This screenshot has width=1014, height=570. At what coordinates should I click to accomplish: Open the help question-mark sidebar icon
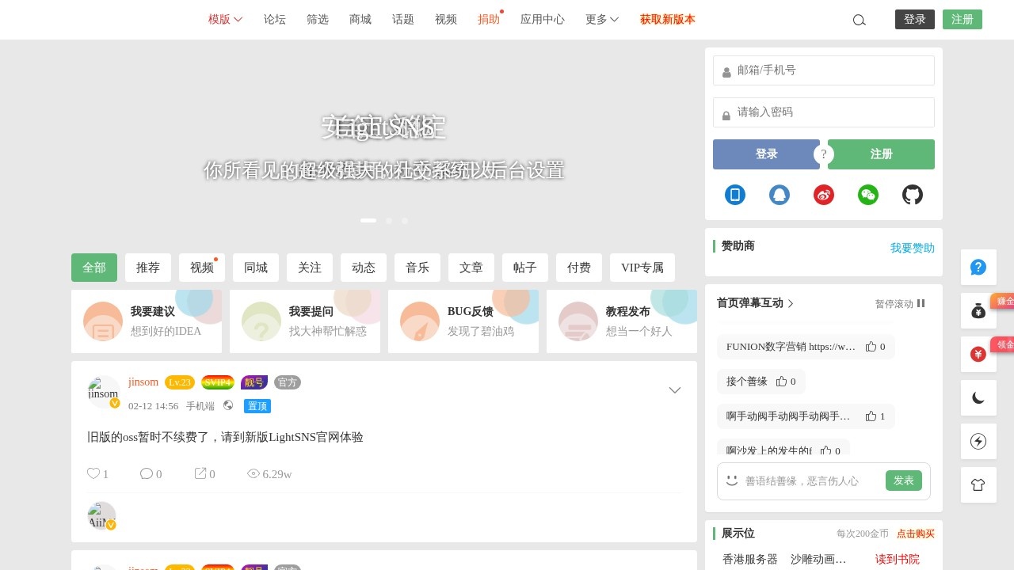coord(978,268)
